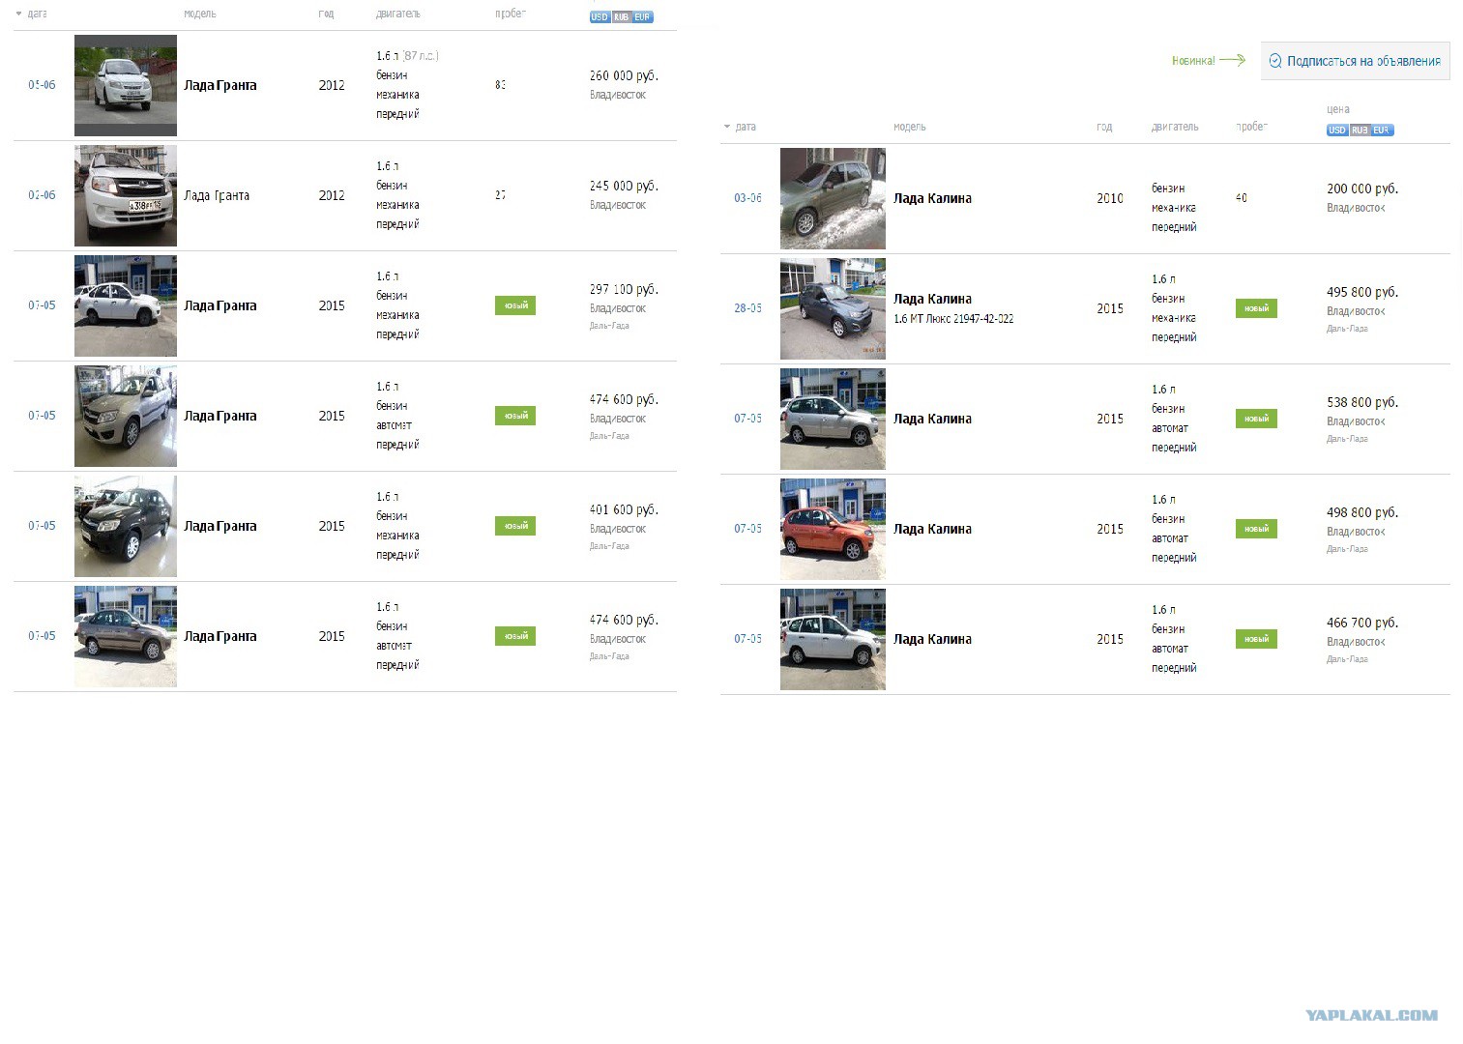Select the price 200 000 руб.
1463x1044 pixels.
click(1362, 188)
